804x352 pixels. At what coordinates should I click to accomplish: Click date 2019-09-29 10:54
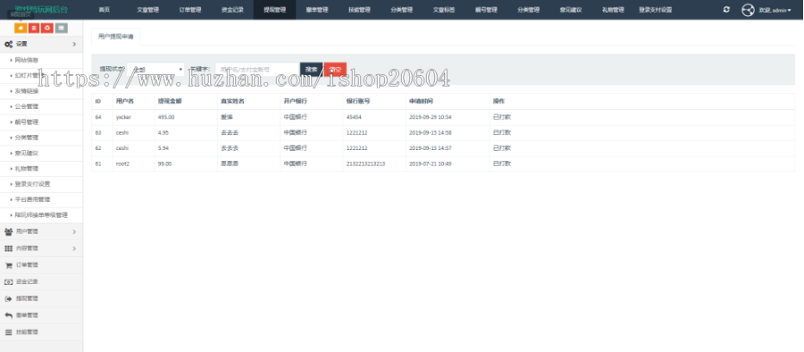(x=431, y=117)
